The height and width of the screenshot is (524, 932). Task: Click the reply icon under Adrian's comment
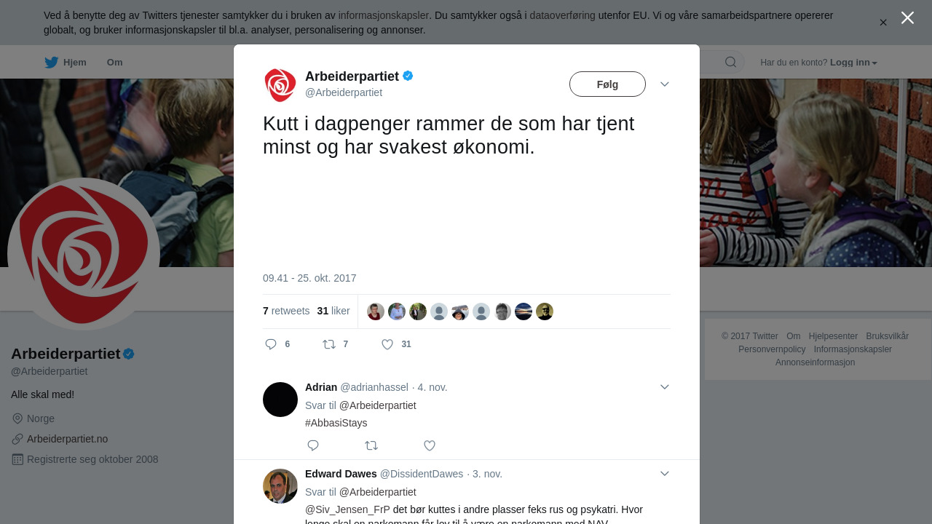(x=313, y=445)
